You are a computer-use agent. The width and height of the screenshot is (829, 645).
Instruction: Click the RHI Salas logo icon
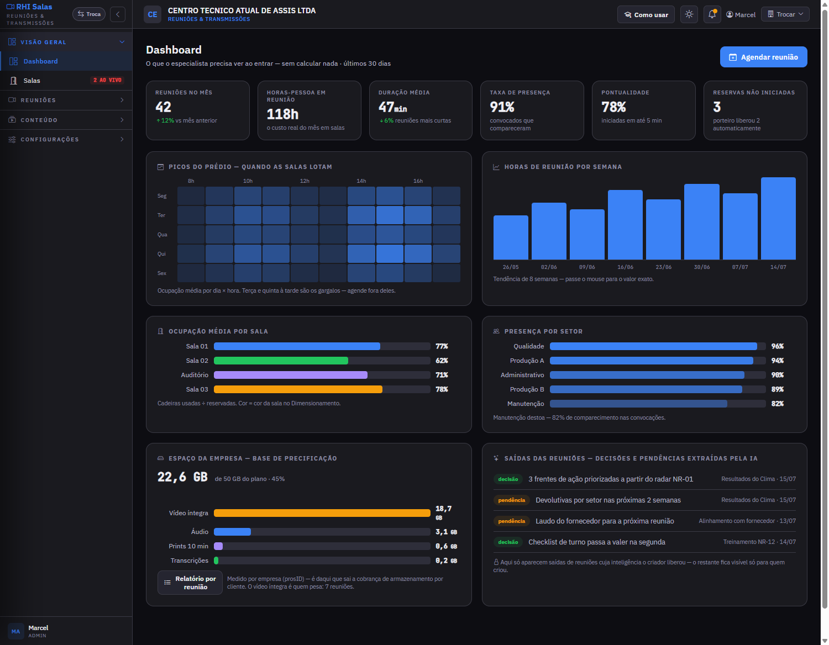pos(11,7)
